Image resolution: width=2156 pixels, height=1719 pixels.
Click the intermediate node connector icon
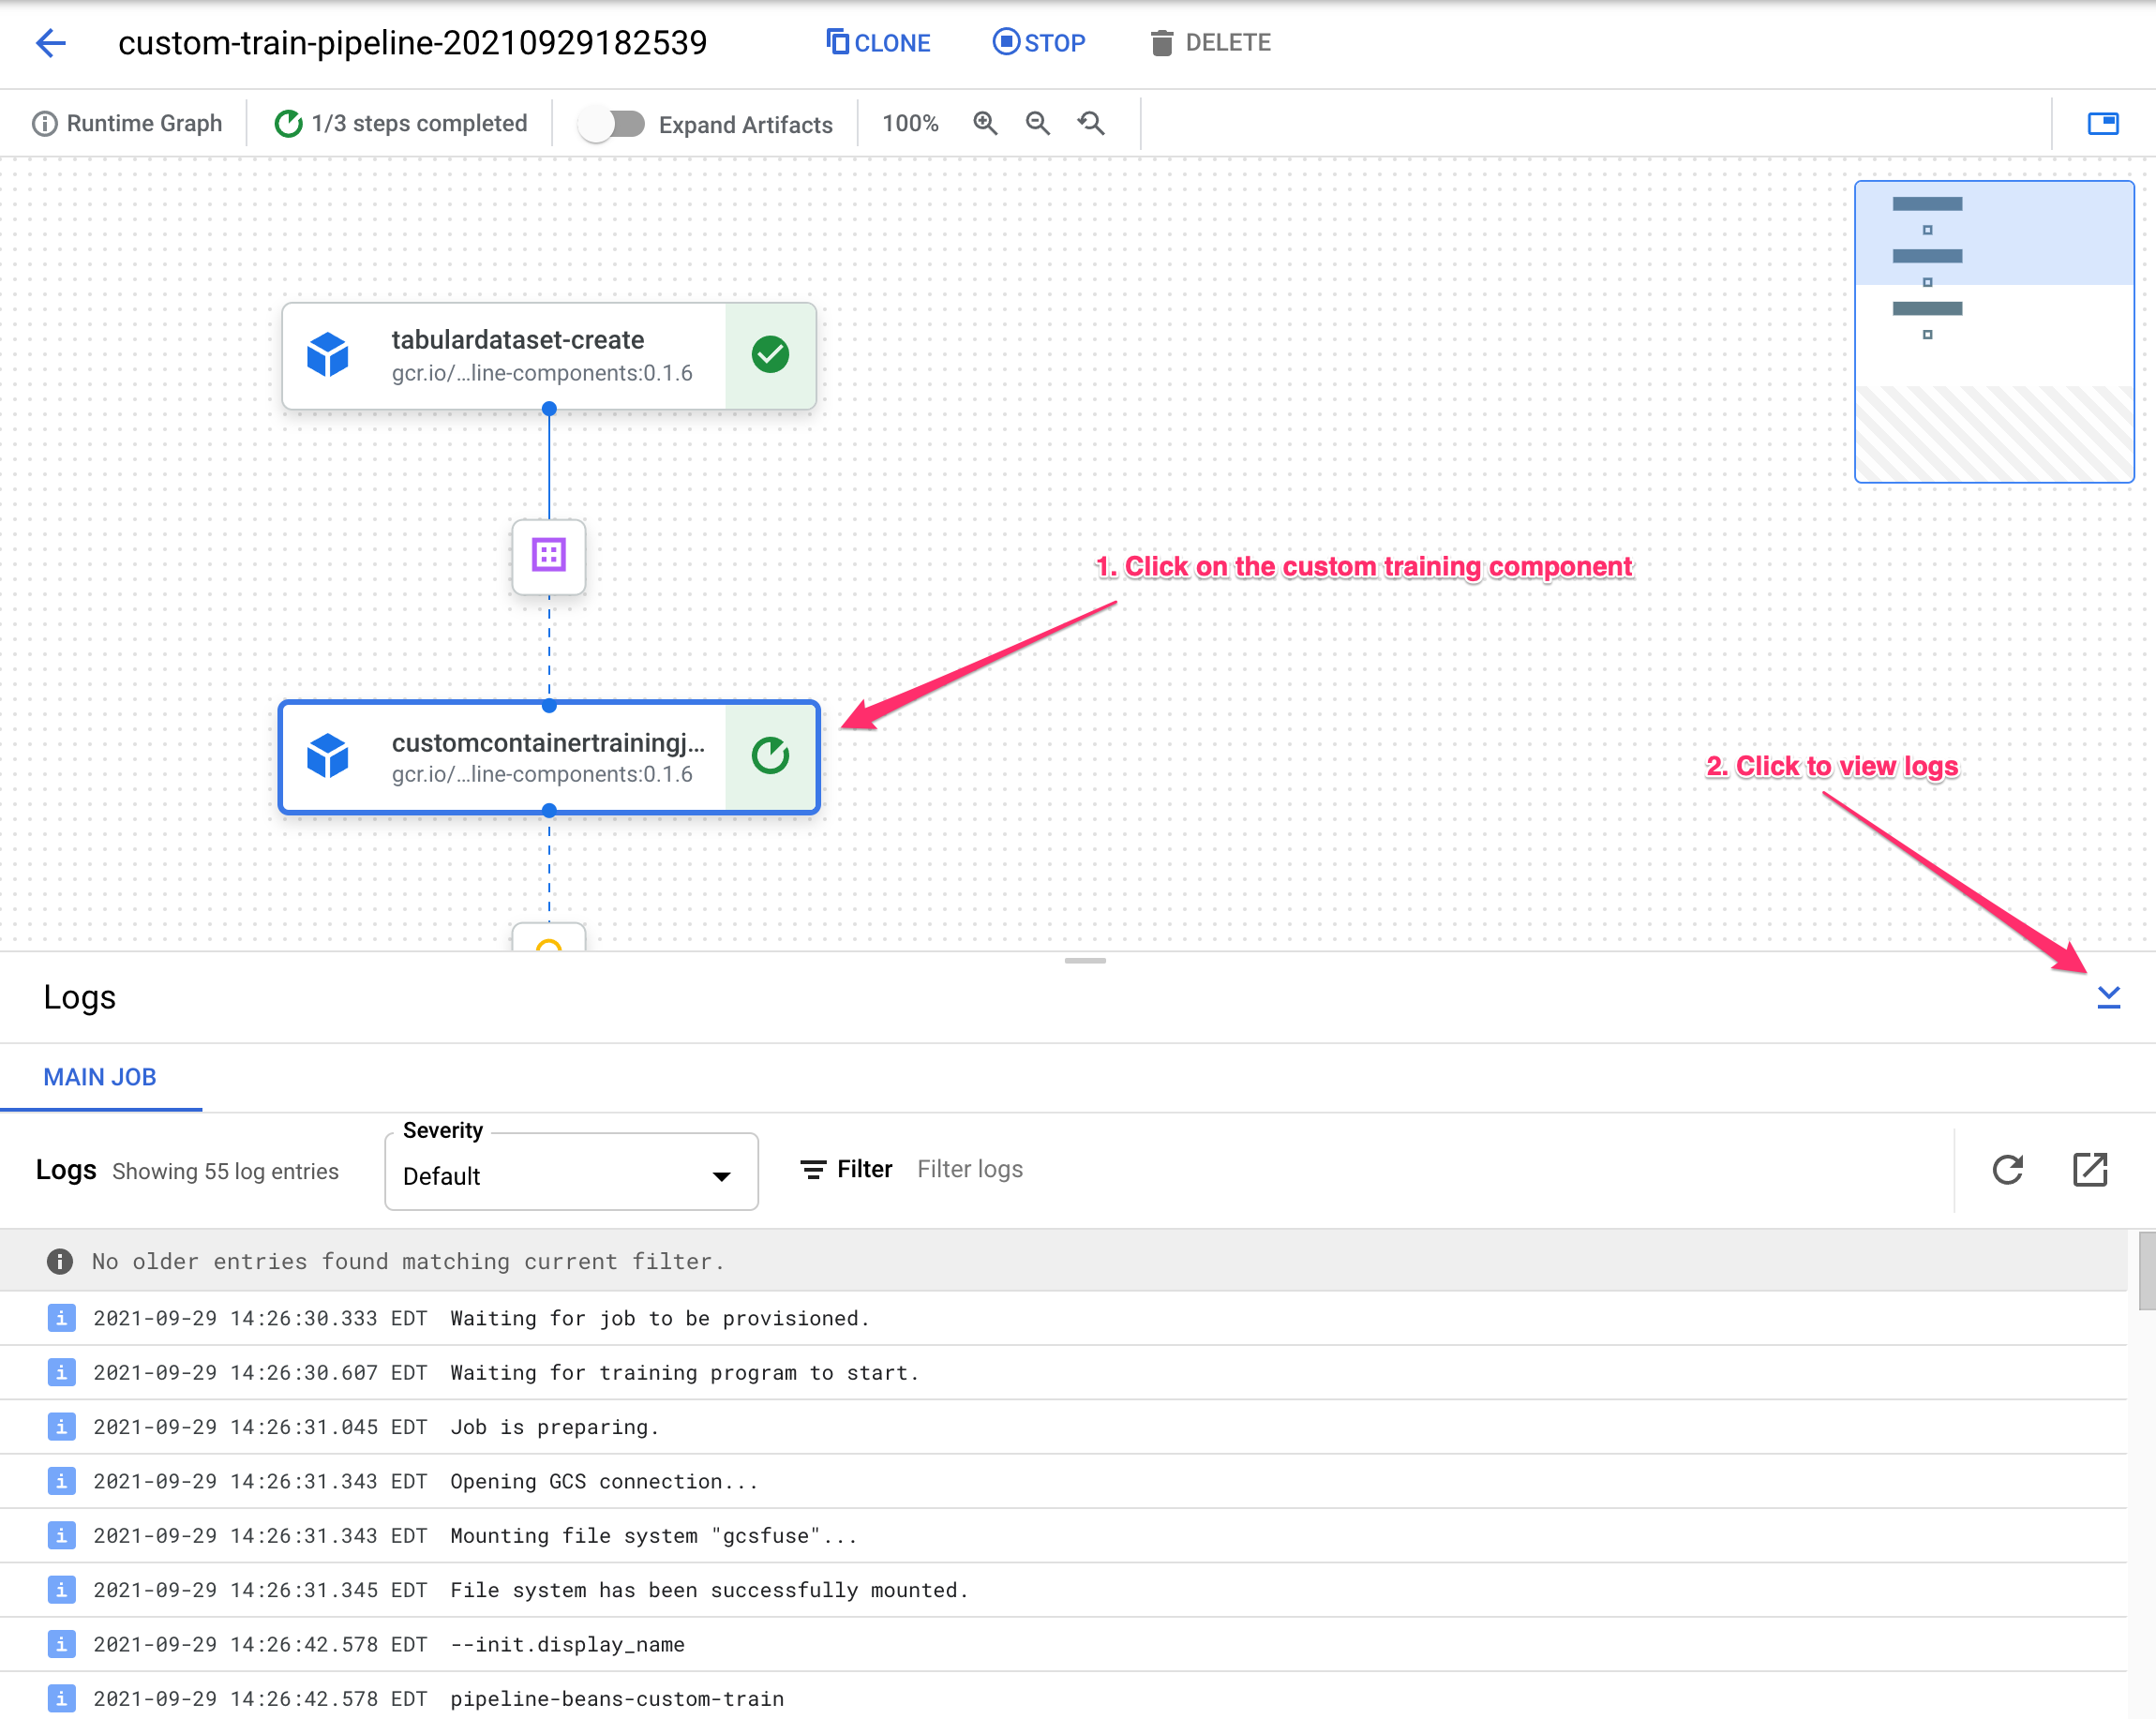click(549, 554)
